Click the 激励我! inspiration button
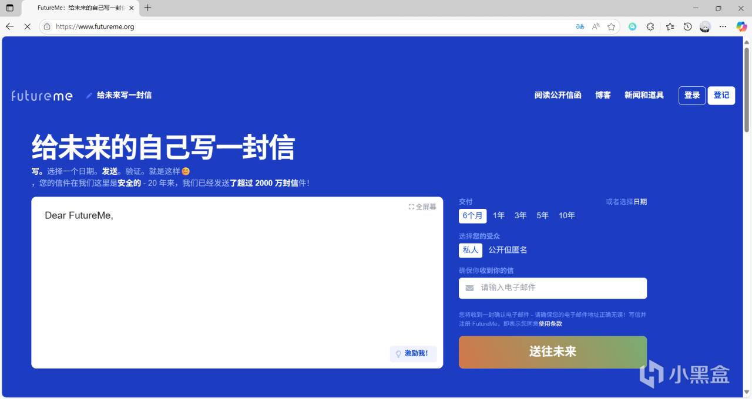The height and width of the screenshot is (399, 752). (x=413, y=353)
